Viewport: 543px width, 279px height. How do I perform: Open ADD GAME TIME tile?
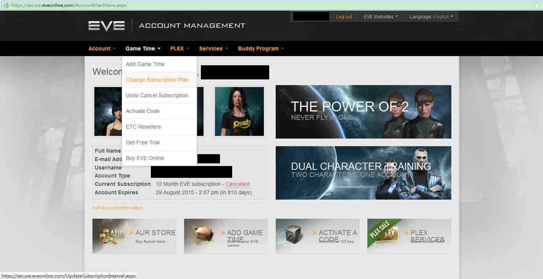point(226,236)
